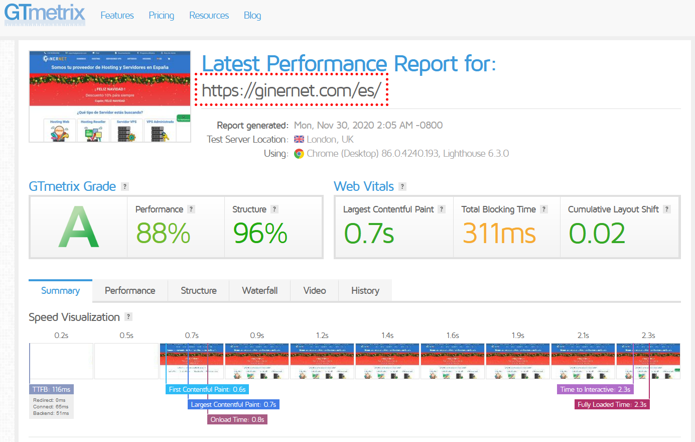Select the 2.3s filmstrip frame
This screenshot has width=695, height=442.
[648, 361]
